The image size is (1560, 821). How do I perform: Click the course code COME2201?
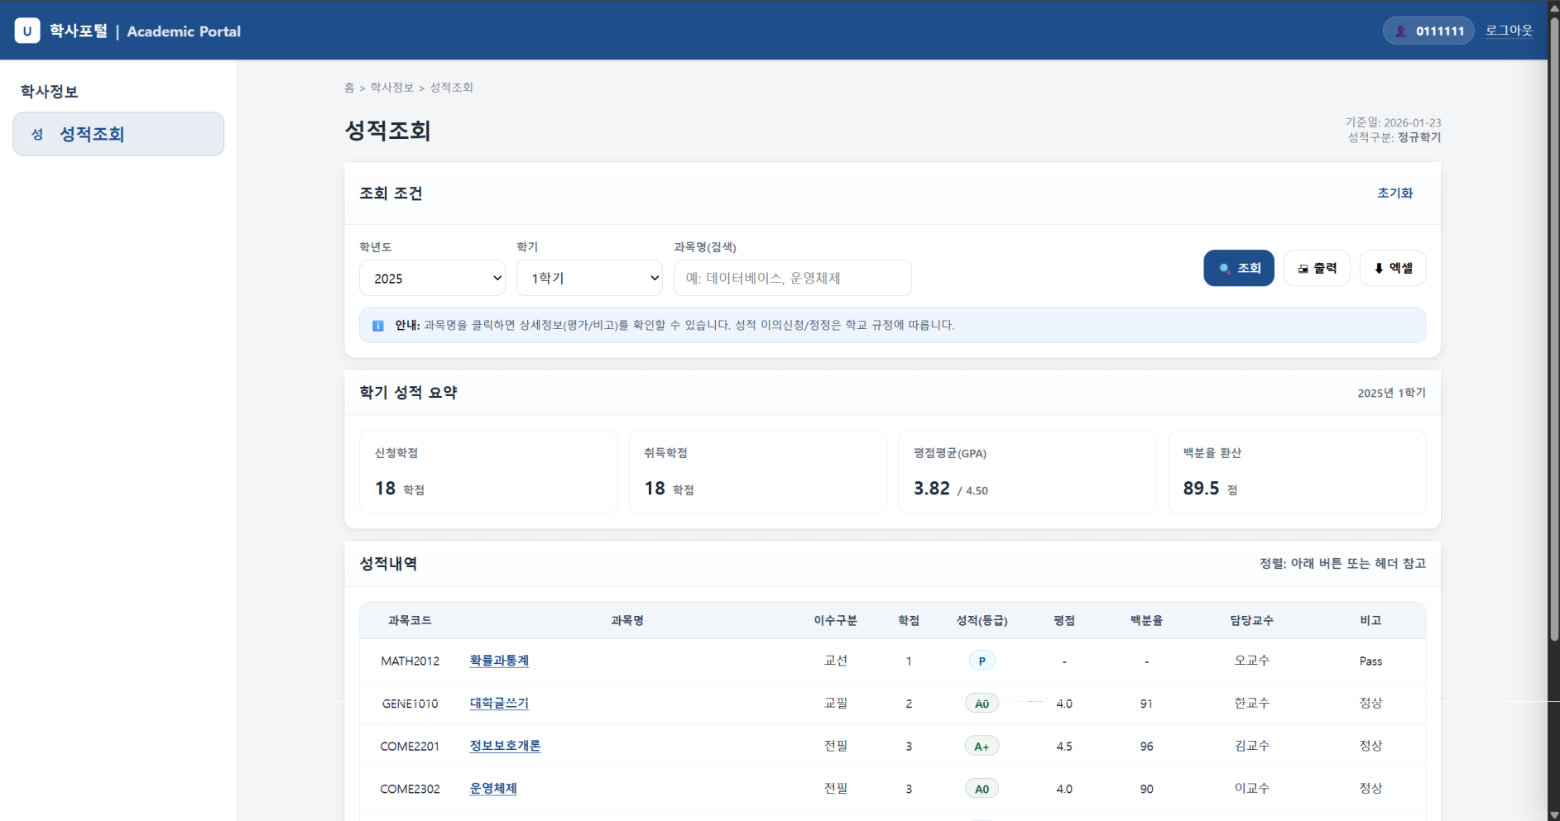tap(410, 746)
